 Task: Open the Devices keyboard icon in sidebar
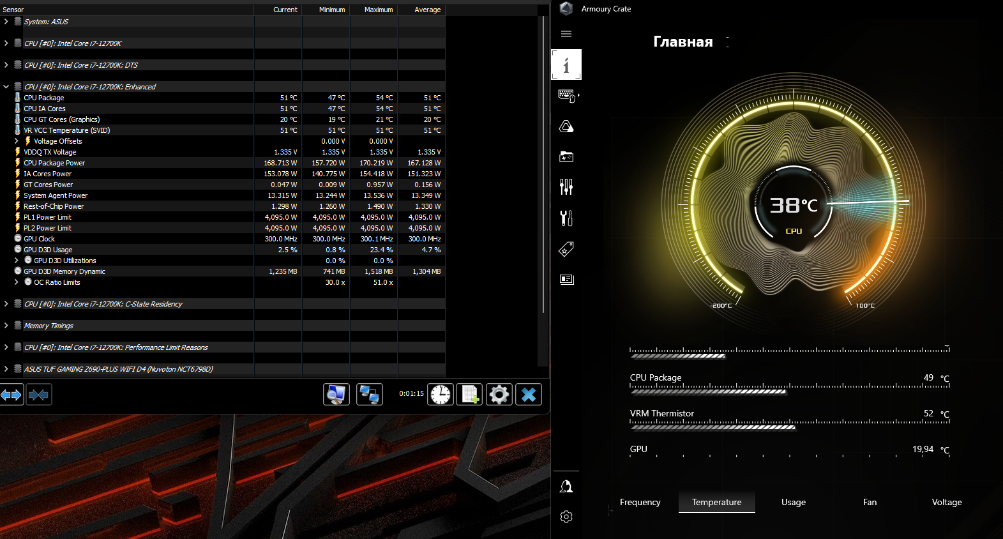pos(566,96)
